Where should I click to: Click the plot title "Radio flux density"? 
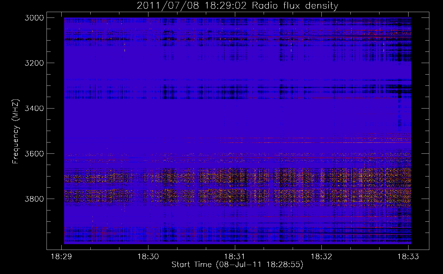295,6
